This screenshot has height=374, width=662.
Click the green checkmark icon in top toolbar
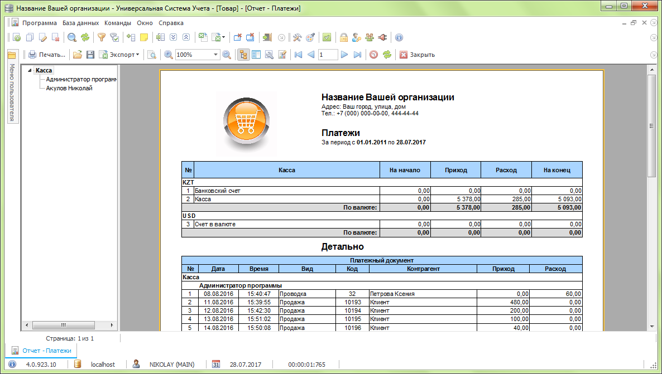(x=327, y=37)
